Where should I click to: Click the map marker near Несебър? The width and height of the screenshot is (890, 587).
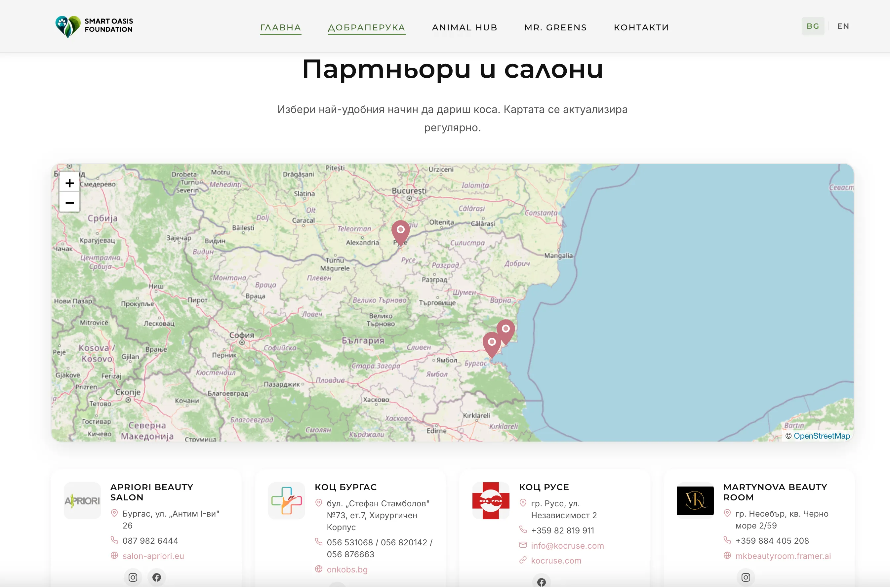506,331
